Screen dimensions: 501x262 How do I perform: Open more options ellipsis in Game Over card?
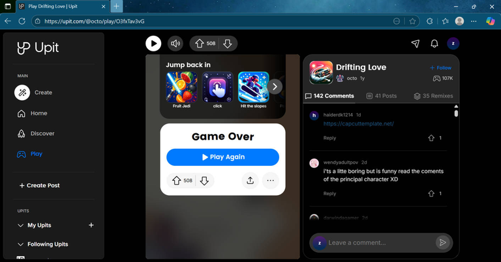[270, 181]
